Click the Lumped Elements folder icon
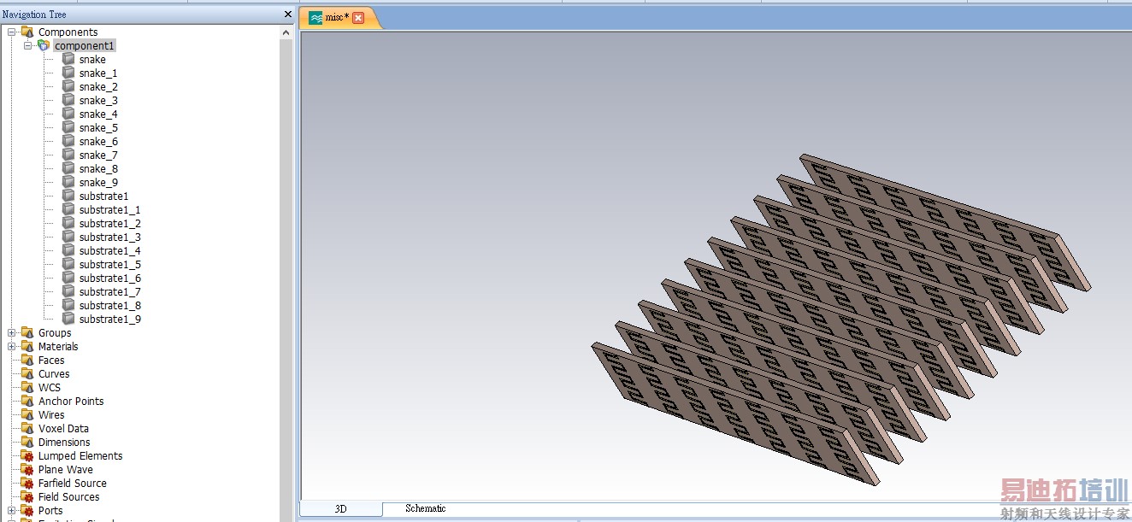This screenshot has height=522, width=1132. click(27, 456)
